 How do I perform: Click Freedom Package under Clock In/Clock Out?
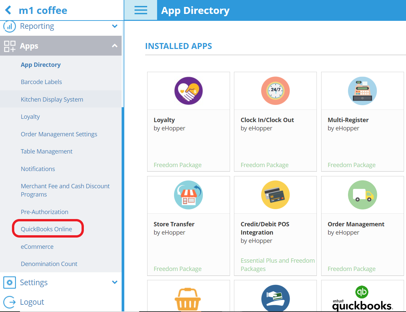click(264, 165)
